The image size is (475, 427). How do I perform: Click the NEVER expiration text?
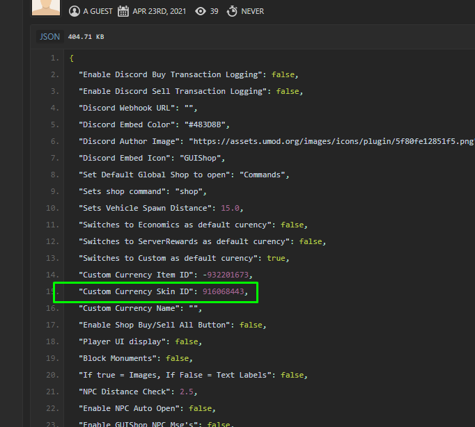252,12
